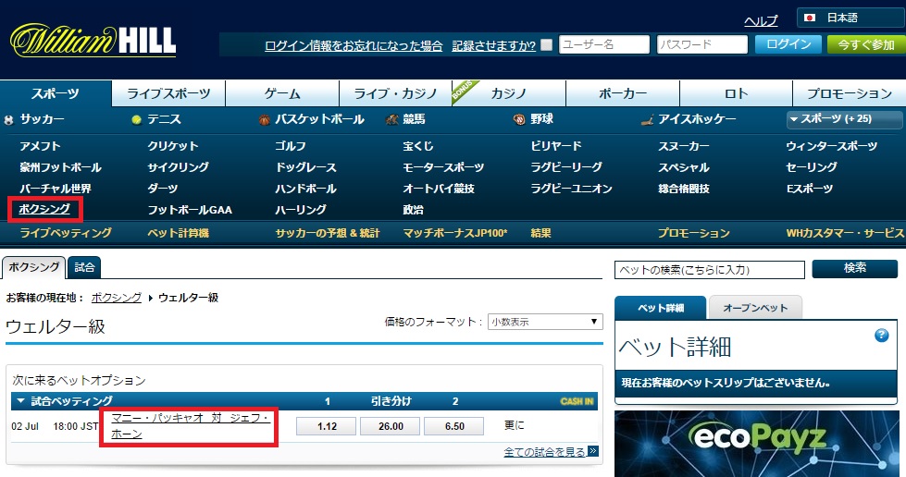Viewport: 906px width, 477px height.
Task: Select odds 1.12 for Pacquiao
Action: click(327, 426)
